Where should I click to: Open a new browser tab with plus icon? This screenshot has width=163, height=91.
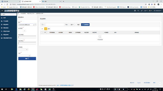point(63,2)
